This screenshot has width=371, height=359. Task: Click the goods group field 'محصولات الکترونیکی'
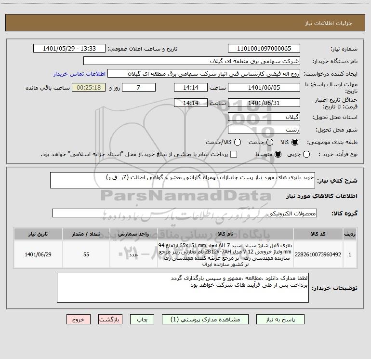click(185, 213)
